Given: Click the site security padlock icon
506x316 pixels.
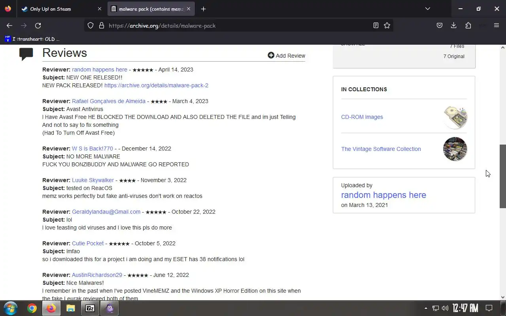Looking at the screenshot, I should (102, 25).
